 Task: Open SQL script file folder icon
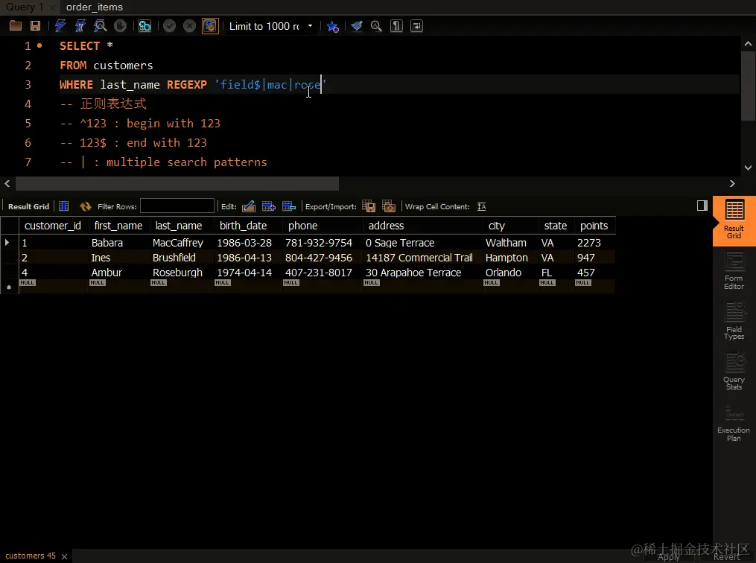pyautogui.click(x=16, y=26)
